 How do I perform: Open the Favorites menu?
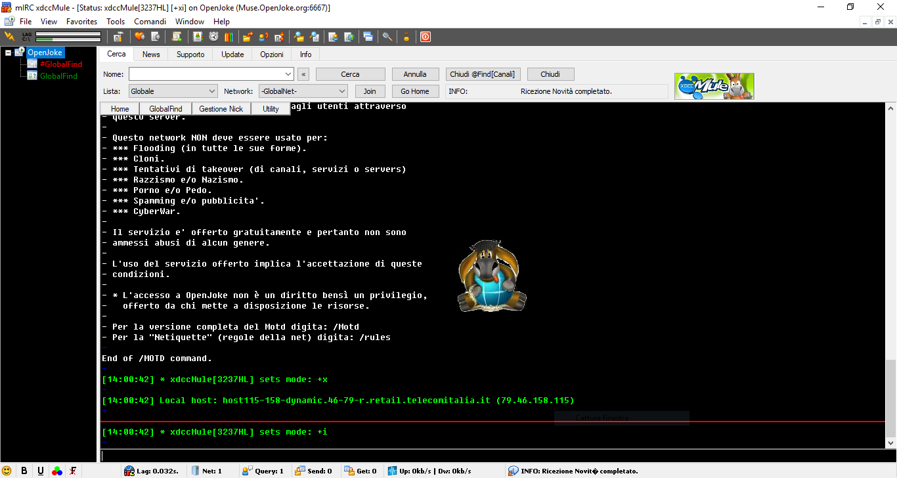(82, 22)
